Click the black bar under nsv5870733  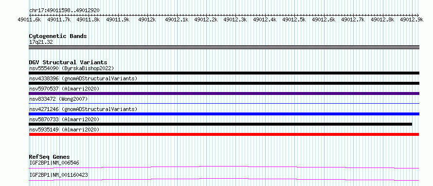[x=220, y=124]
